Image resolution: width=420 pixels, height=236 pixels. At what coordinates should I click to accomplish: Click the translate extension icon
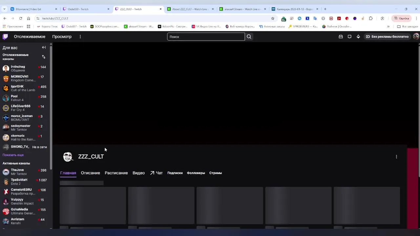pyautogui.click(x=315, y=18)
